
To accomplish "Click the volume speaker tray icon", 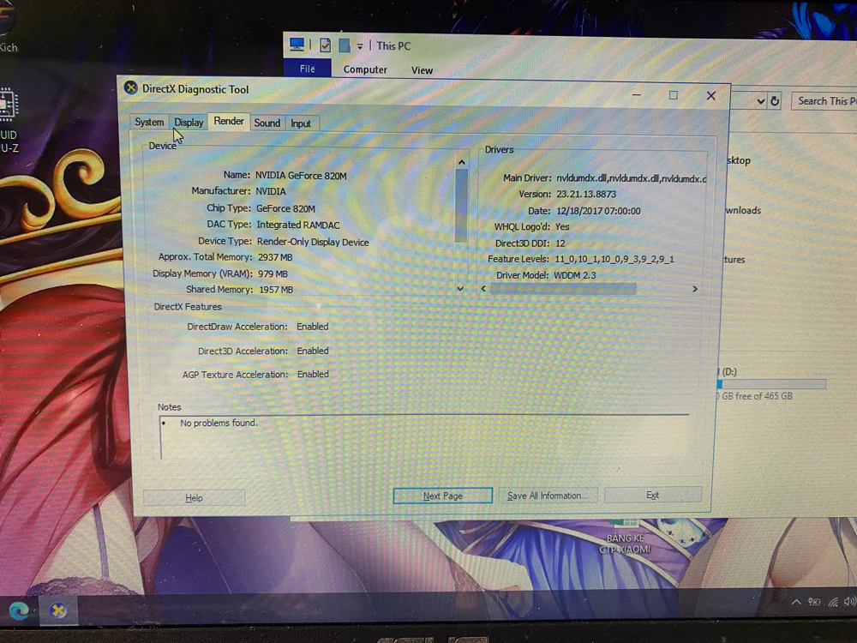I will (x=850, y=602).
